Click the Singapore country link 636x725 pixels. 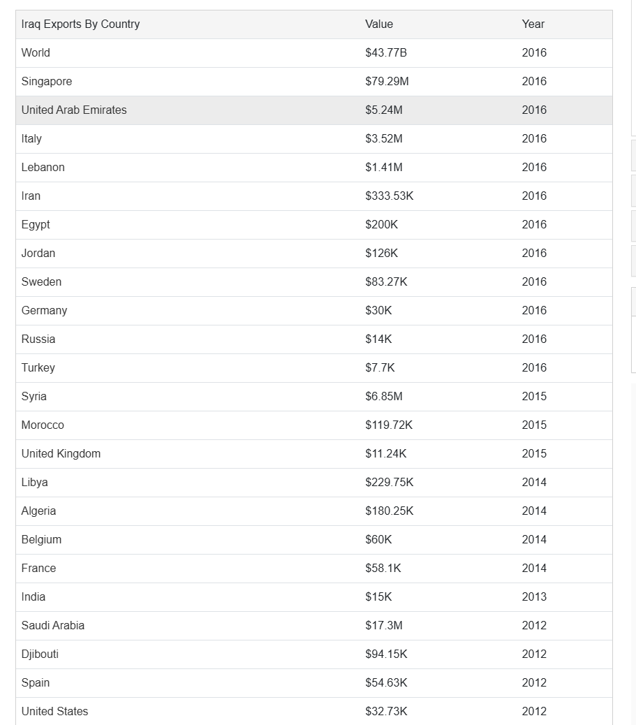coord(47,82)
